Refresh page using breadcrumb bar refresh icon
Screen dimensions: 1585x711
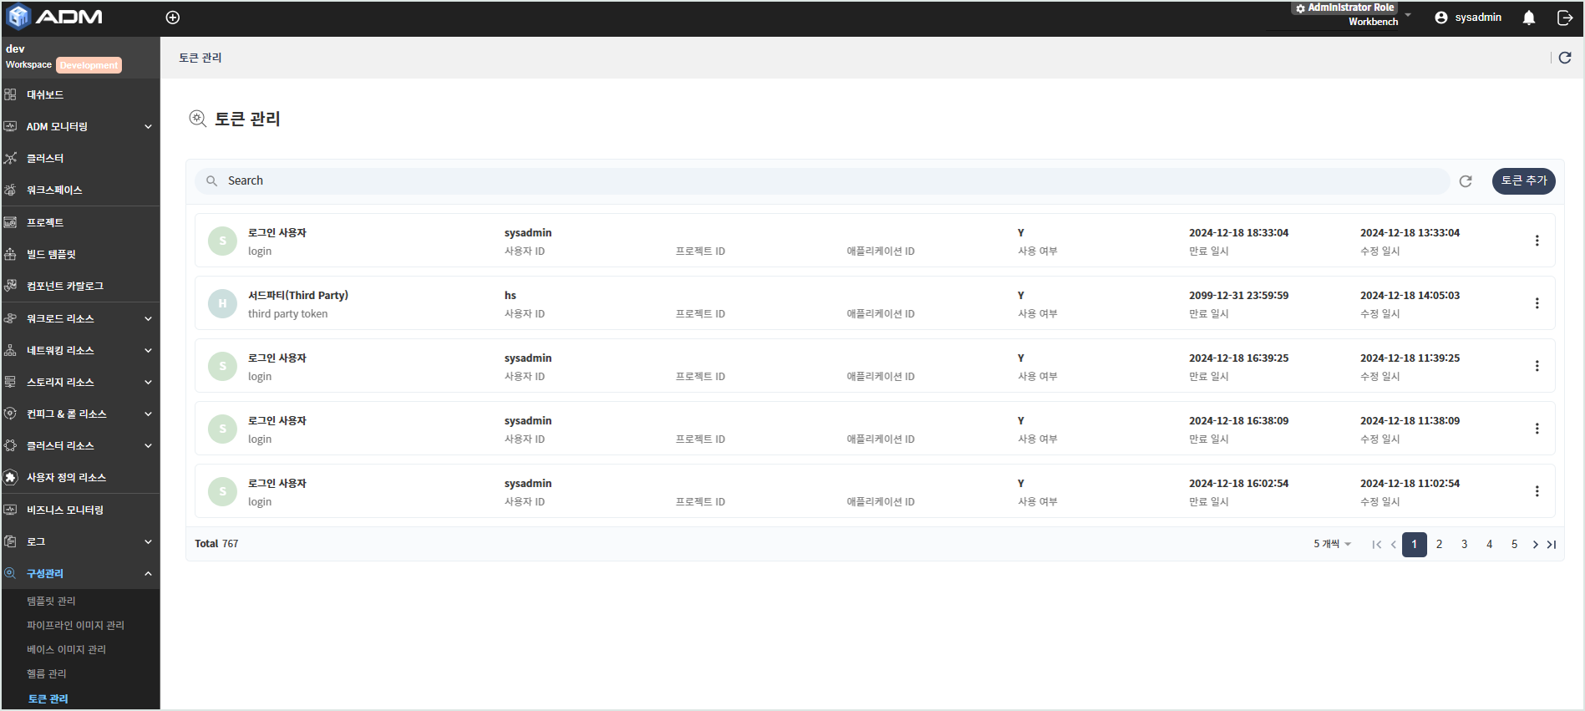[x=1565, y=58]
